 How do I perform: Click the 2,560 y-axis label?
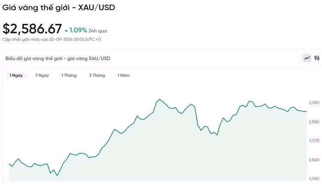pos(314,160)
